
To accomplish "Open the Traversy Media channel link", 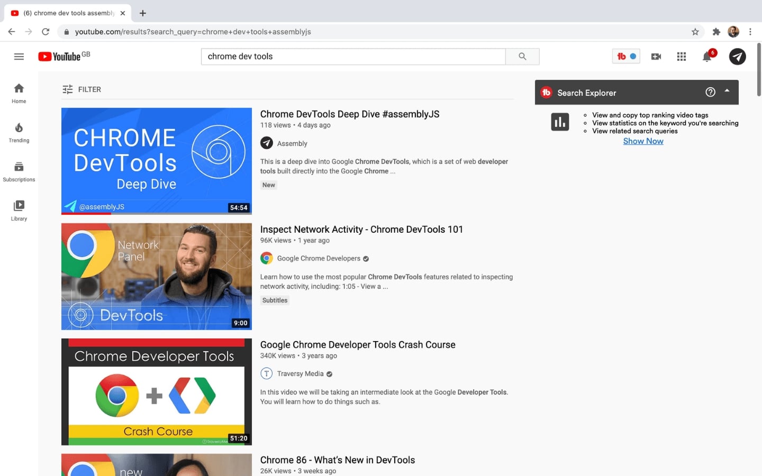I will 300,374.
